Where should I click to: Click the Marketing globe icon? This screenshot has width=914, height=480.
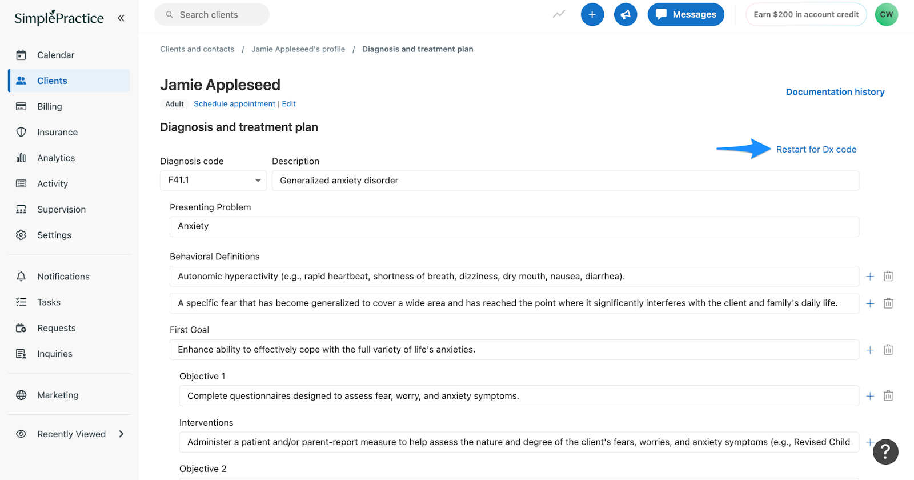click(x=21, y=395)
